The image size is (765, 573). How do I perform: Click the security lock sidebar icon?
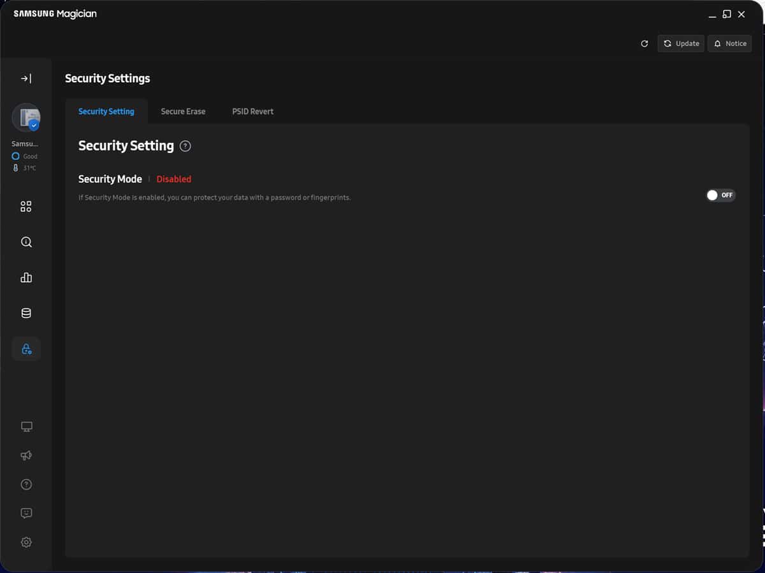26,349
